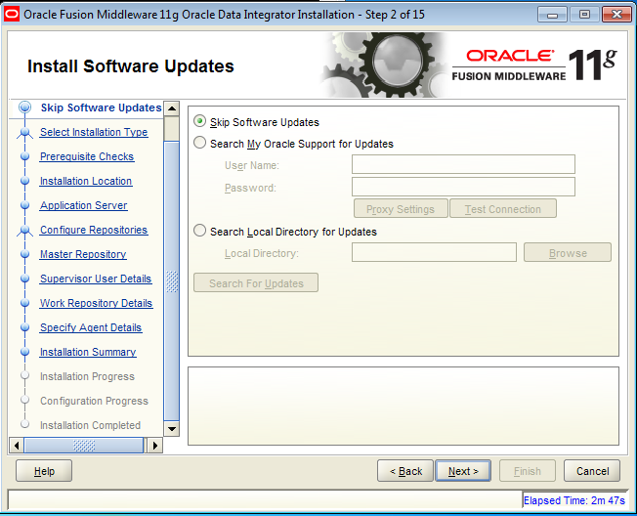Click the Search For Updates button

pyautogui.click(x=256, y=282)
